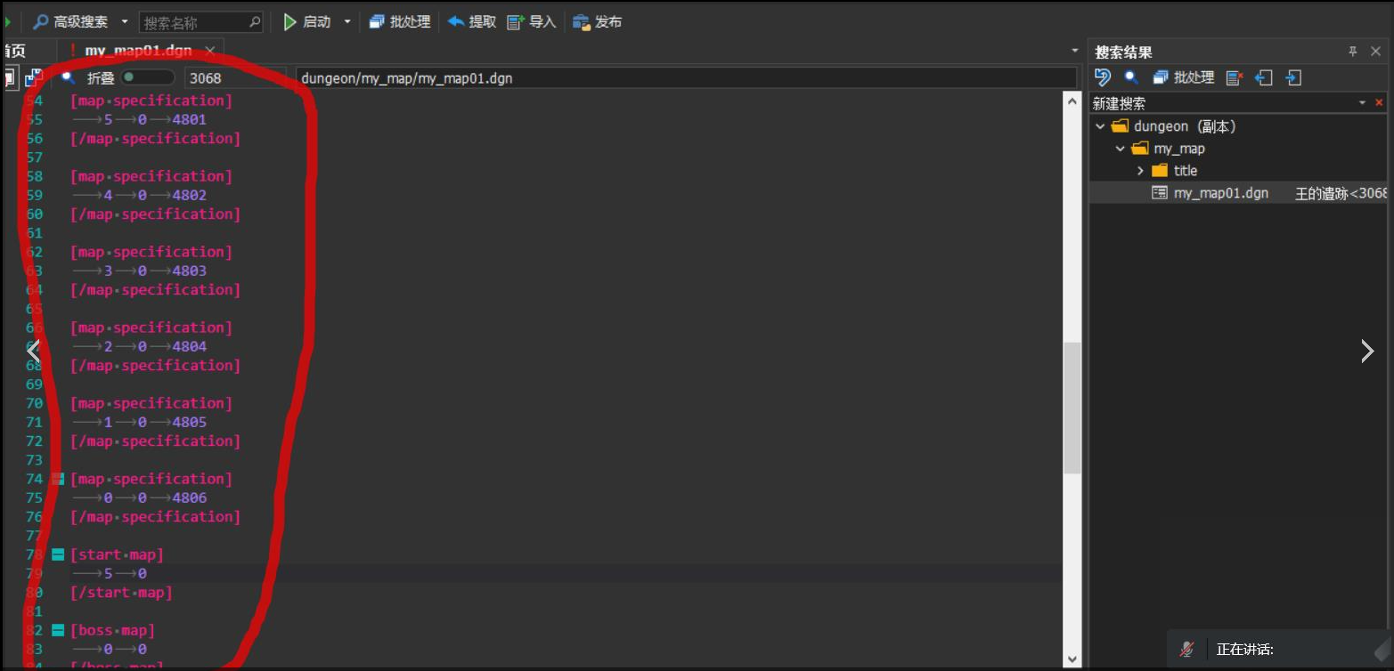Expand the title folder node
This screenshot has height=671, width=1394.
coord(1140,171)
